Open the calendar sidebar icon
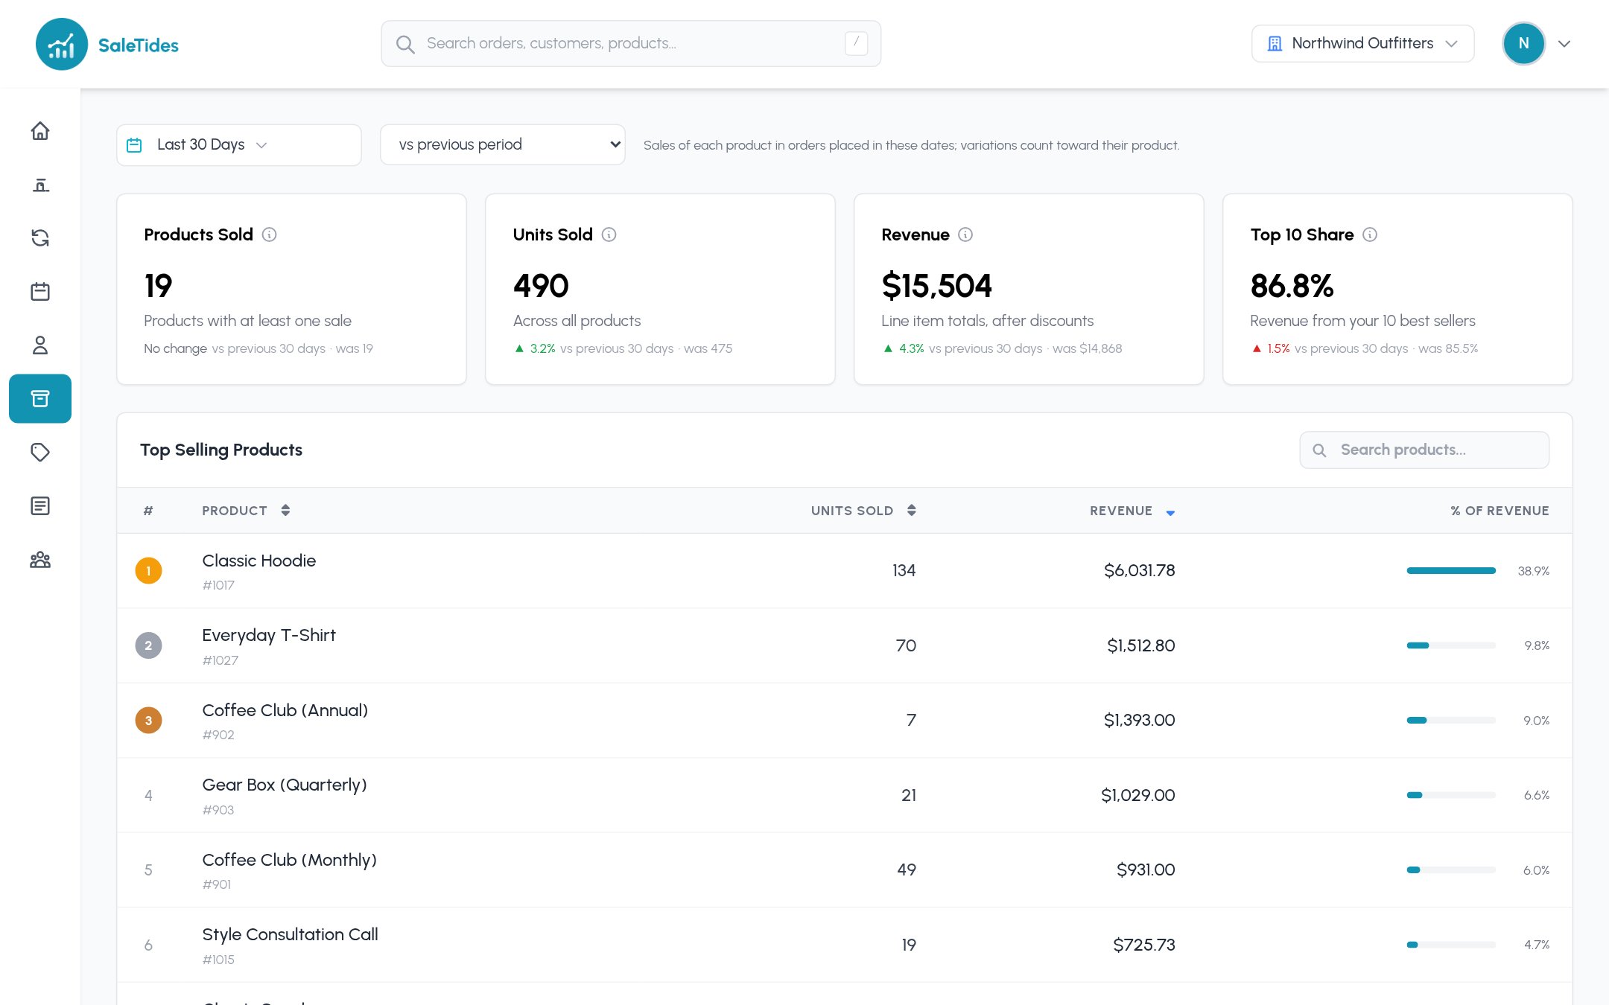This screenshot has width=1609, height=1005. pyautogui.click(x=40, y=292)
